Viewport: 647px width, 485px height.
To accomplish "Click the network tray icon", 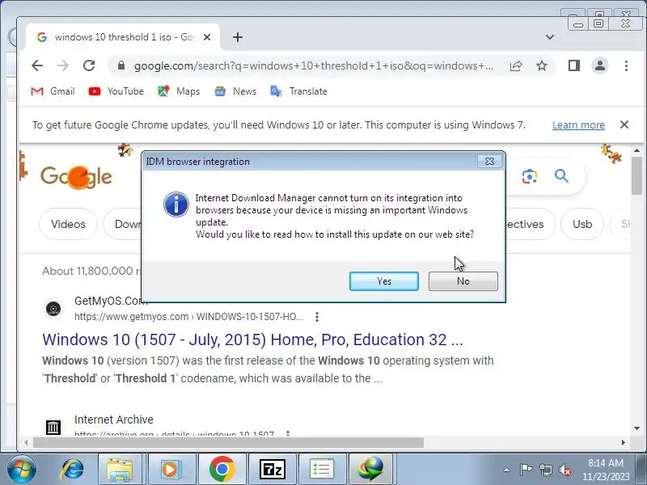I will click(x=545, y=470).
